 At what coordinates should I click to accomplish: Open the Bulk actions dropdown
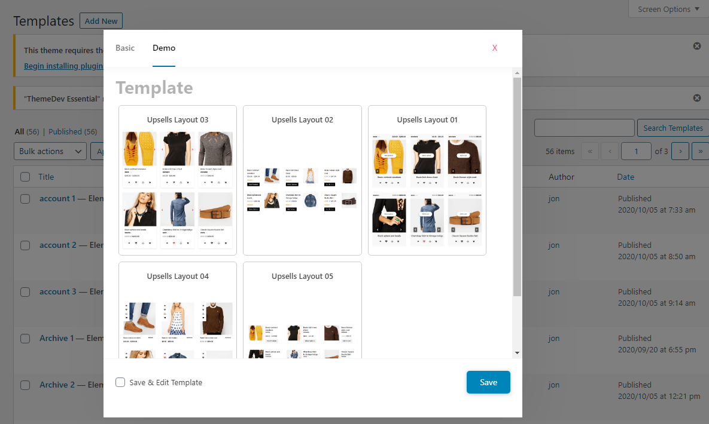pyautogui.click(x=50, y=151)
